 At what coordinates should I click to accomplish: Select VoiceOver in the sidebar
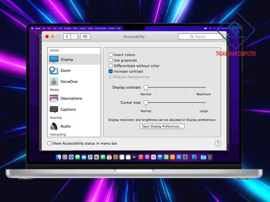[x=69, y=81]
